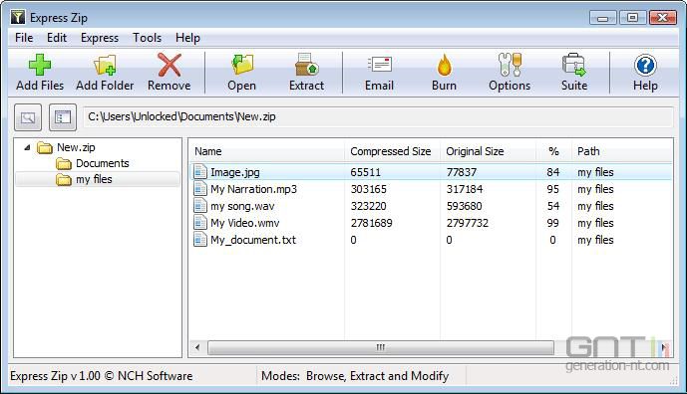Open the Express menu
Screen dimensions: 687x394
click(x=100, y=38)
